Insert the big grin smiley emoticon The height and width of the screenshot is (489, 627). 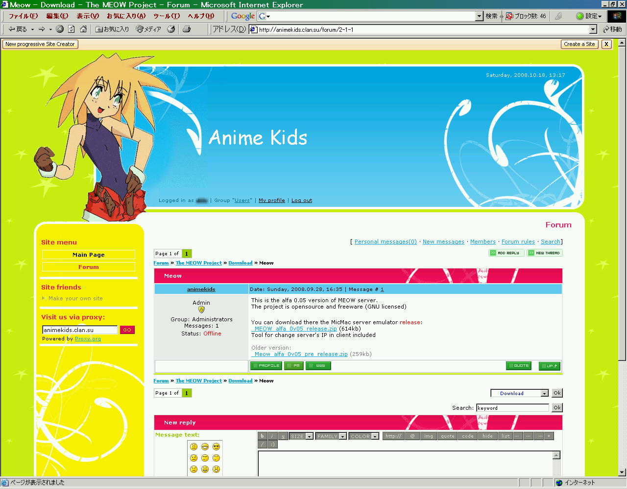tap(205, 447)
